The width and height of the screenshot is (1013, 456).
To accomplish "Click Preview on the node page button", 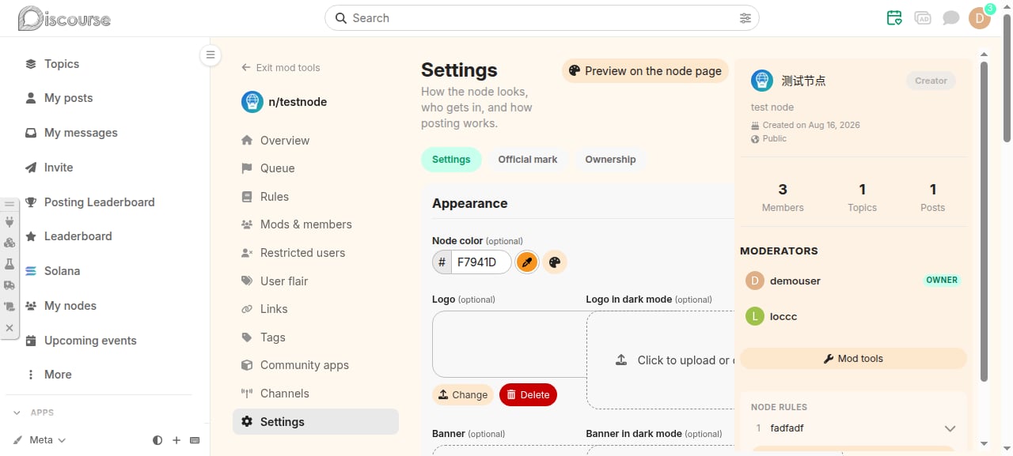I will pos(645,71).
